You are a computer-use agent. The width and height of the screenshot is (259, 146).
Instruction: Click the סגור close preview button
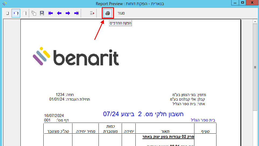(x=121, y=13)
